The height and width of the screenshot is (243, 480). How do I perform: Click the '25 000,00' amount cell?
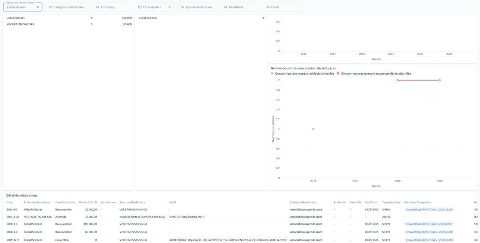(x=90, y=209)
